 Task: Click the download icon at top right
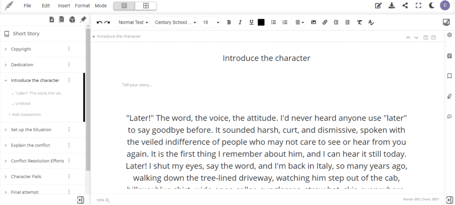pyautogui.click(x=391, y=6)
